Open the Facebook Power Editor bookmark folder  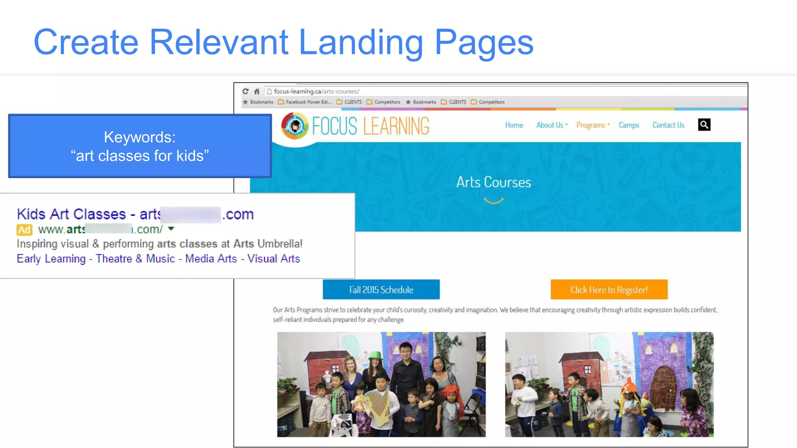[x=305, y=102]
